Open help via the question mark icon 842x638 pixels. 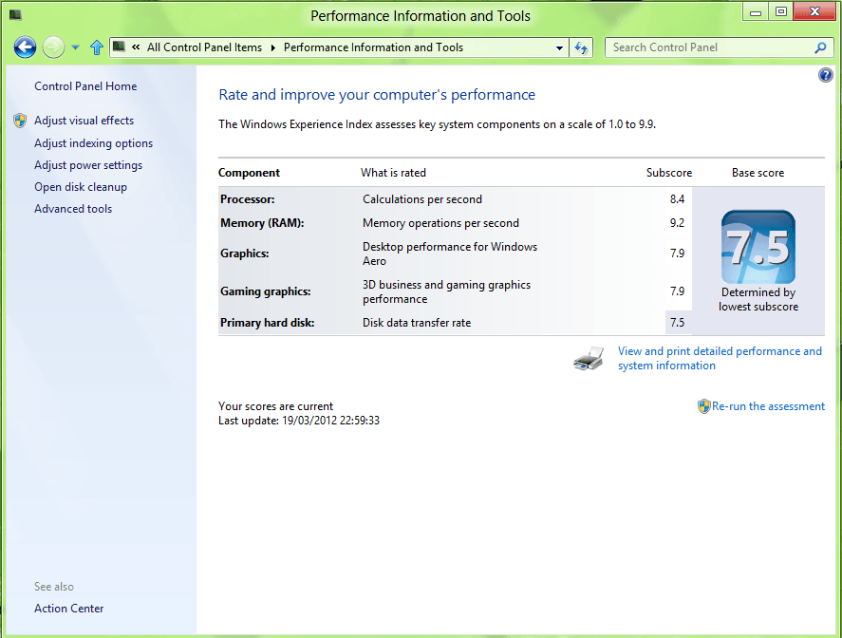pyautogui.click(x=825, y=75)
